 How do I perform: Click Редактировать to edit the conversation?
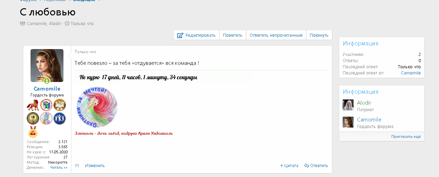(x=197, y=35)
